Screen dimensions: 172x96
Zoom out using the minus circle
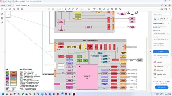(73, 9)
